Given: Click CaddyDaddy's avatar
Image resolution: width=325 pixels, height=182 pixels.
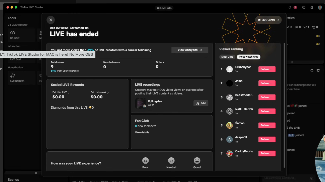Looking at the screenshot, I should 230,153.
